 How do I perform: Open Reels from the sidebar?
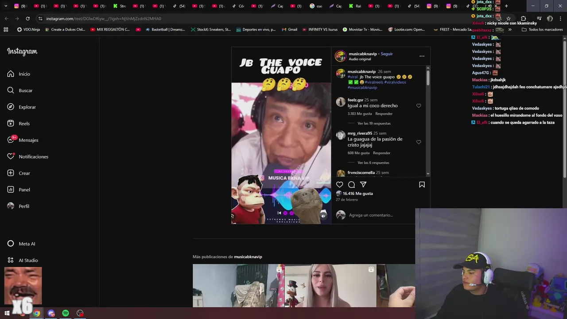point(19,124)
